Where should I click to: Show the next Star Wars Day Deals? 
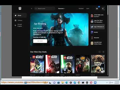(x=103, y=52)
